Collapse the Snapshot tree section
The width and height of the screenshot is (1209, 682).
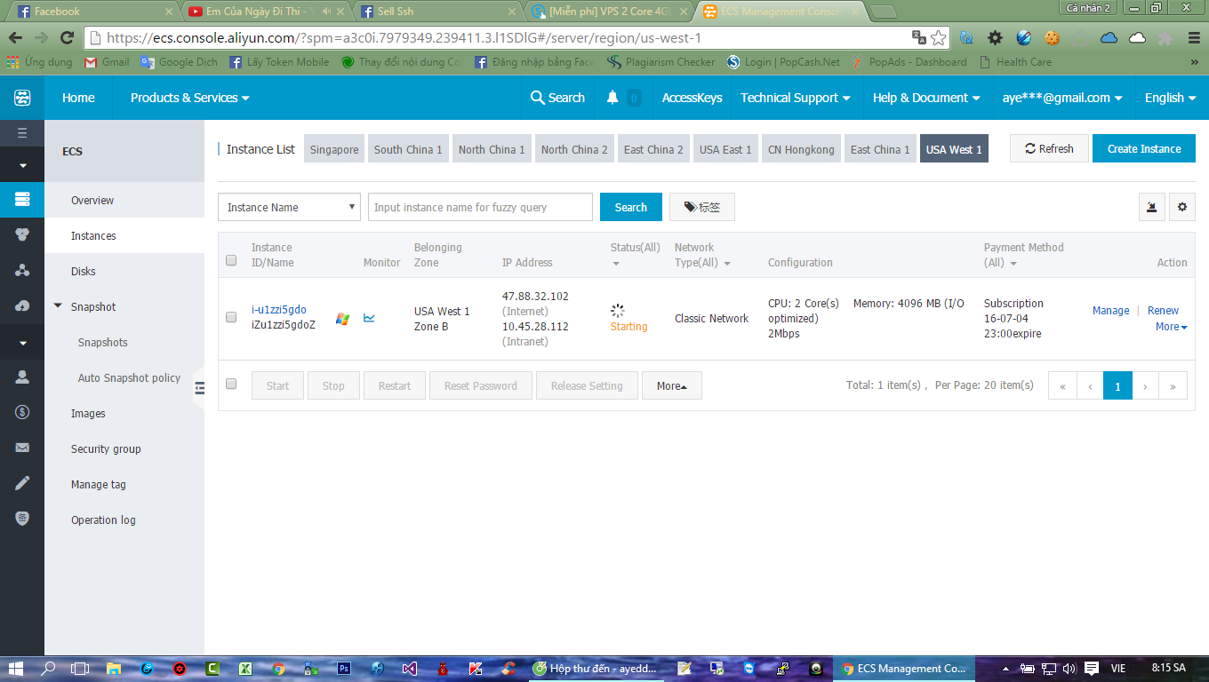point(59,306)
